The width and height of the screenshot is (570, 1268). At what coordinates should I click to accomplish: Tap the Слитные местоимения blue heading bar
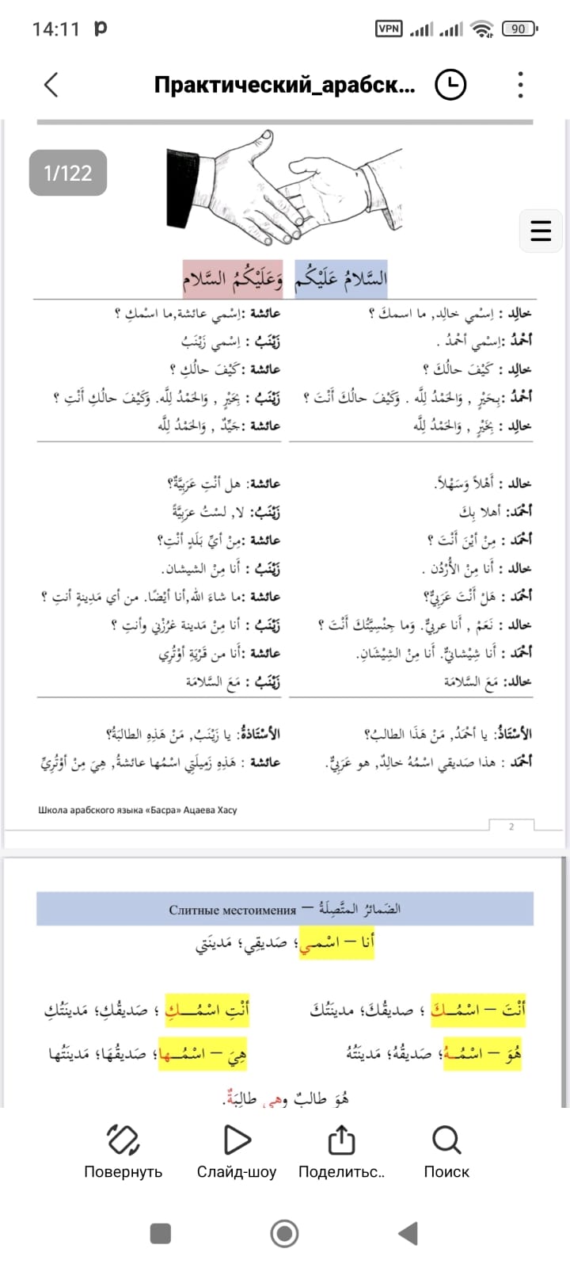(285, 909)
